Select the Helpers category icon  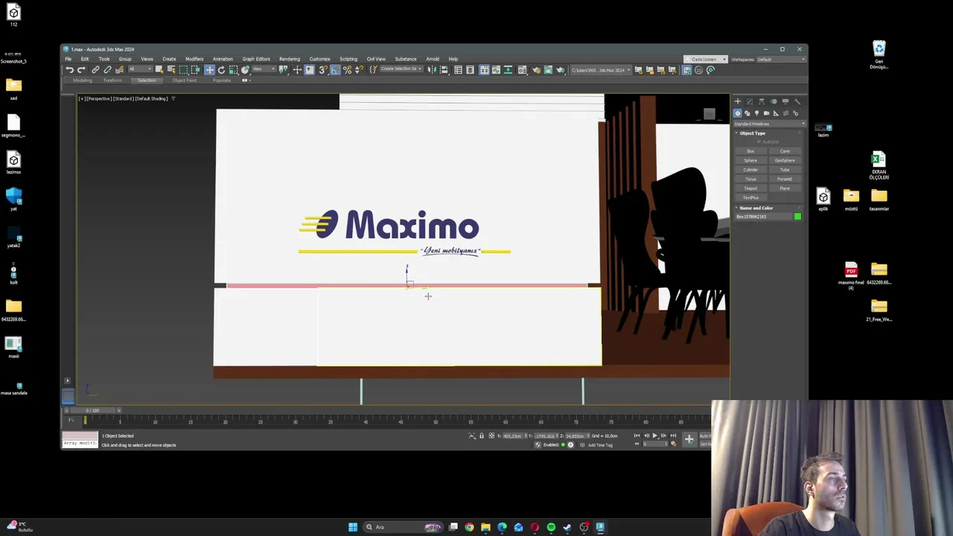776,113
